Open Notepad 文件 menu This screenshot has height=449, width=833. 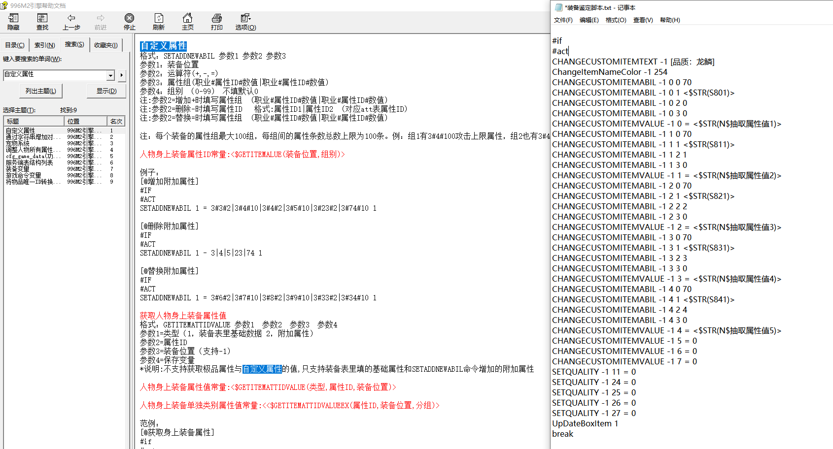(x=563, y=20)
